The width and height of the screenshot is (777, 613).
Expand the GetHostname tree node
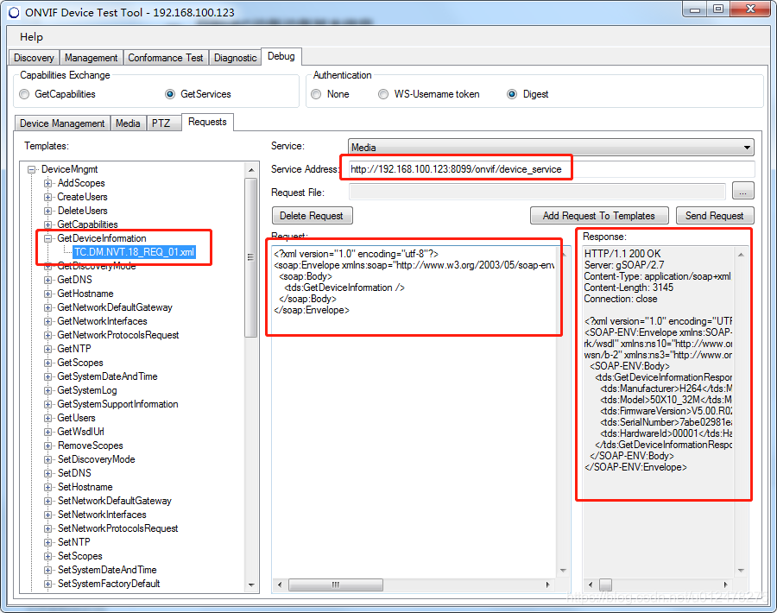coord(48,294)
